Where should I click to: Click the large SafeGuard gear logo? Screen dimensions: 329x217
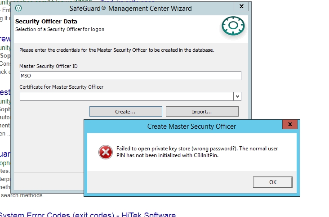click(233, 26)
